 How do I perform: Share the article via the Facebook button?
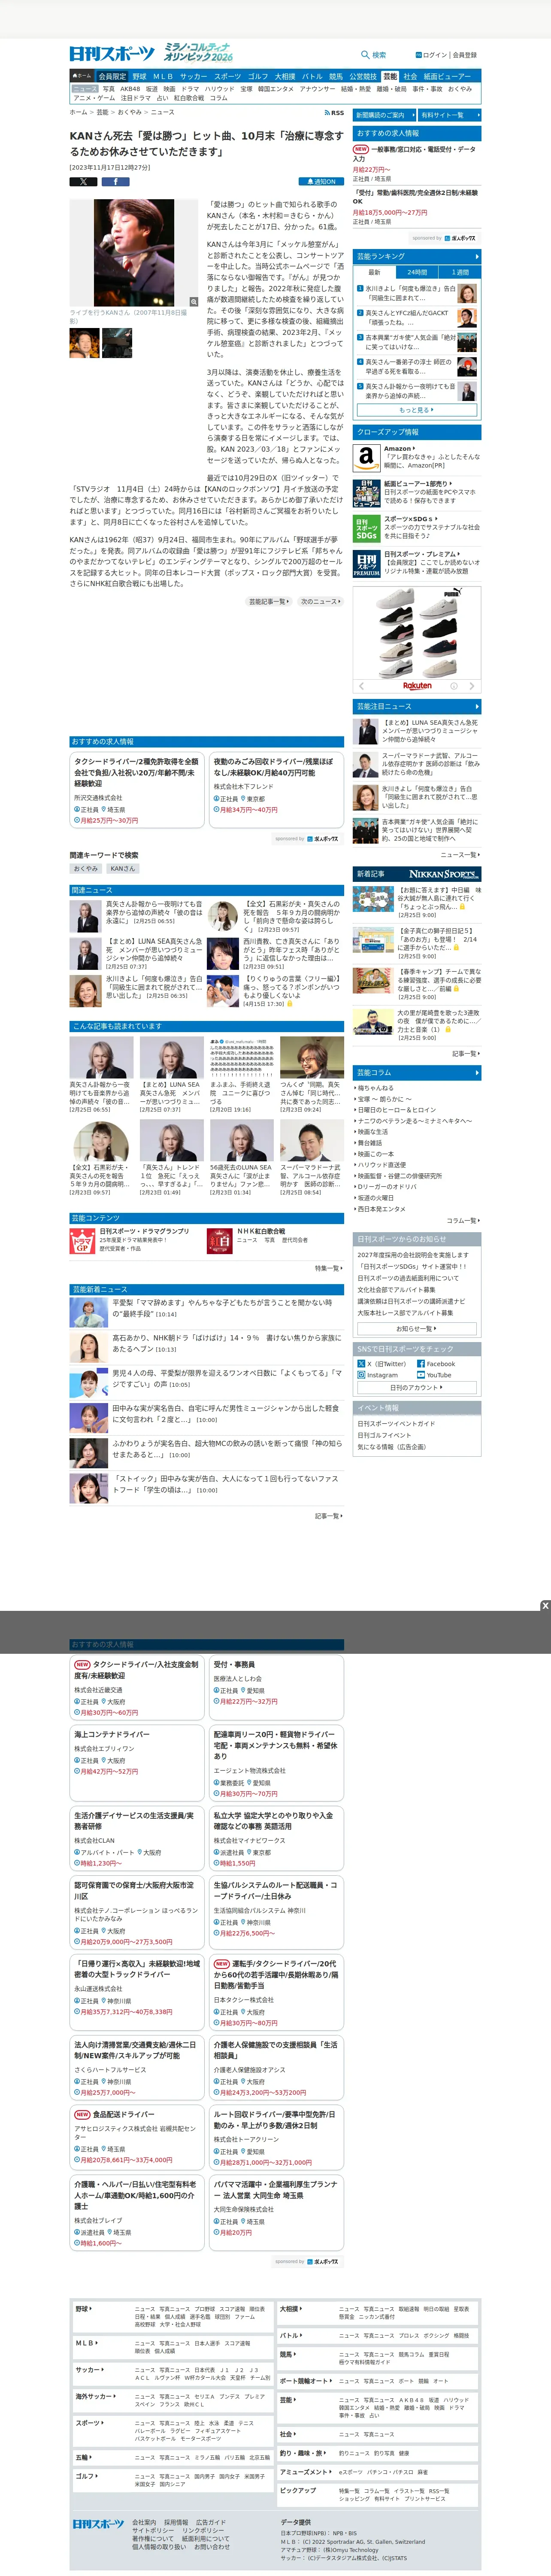tap(115, 182)
